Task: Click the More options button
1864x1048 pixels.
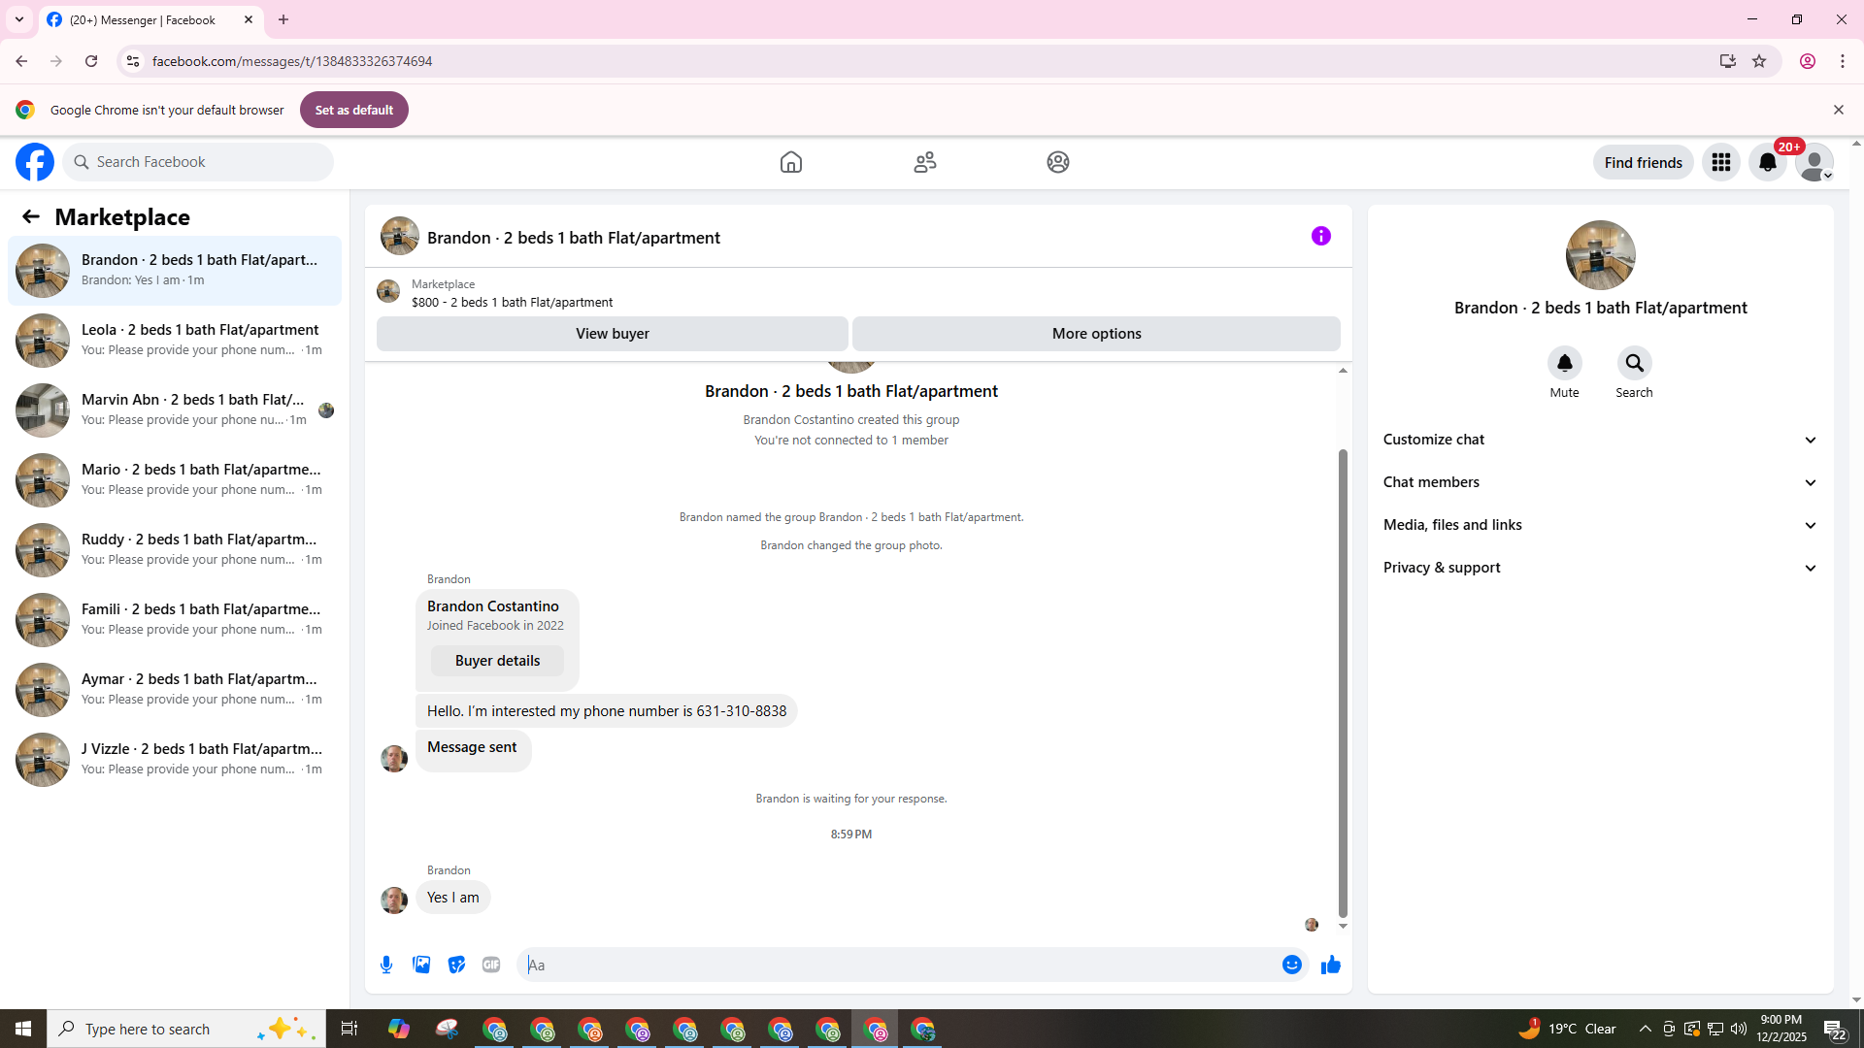Action: tap(1096, 334)
